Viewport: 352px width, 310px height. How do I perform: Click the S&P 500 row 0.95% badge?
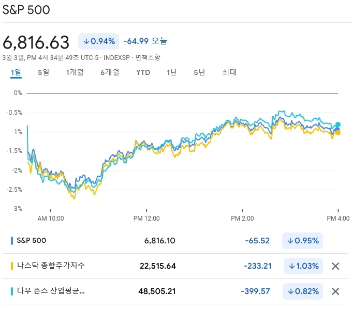[x=303, y=241]
